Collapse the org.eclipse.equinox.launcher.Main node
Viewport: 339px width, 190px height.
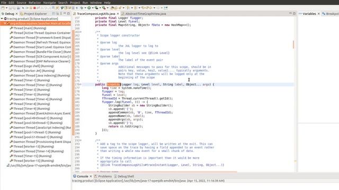coord(5,23)
